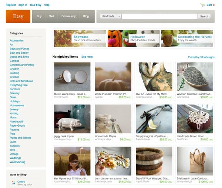Viewport: 222px width, 188px height.
Task: Open the Showcase banner
Action: coord(80,38)
